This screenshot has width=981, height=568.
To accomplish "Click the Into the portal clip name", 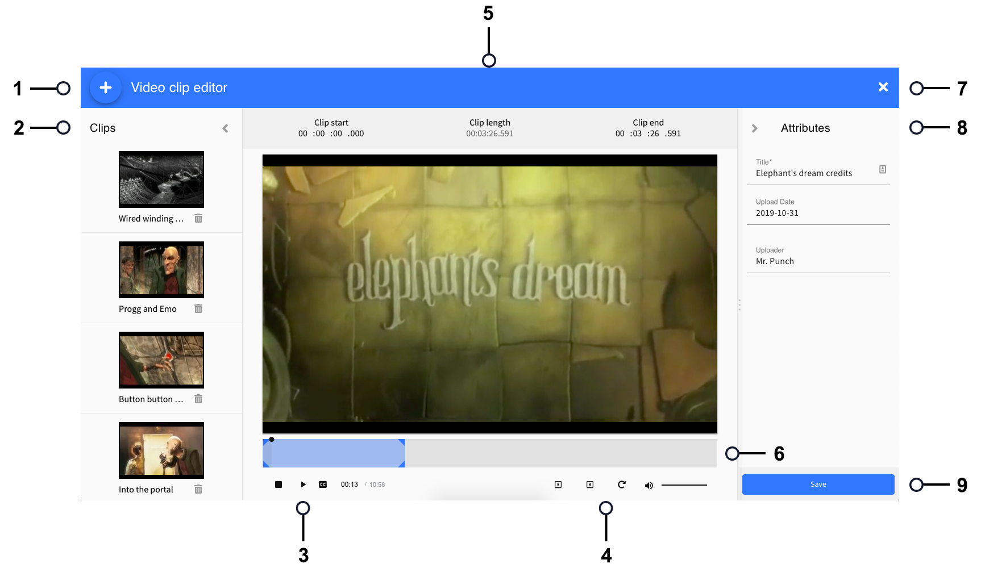I will pyautogui.click(x=146, y=489).
